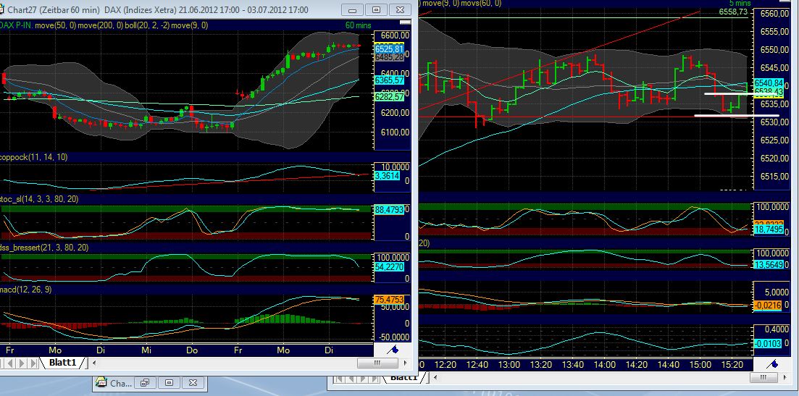
Task: Click the 6365,57 price tag
Action: pos(389,80)
